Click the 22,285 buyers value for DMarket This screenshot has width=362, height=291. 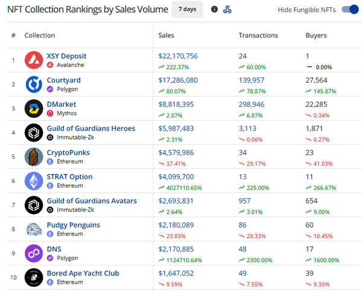316,104
